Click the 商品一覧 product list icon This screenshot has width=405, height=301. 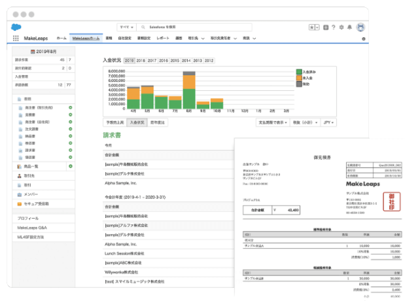20,167
